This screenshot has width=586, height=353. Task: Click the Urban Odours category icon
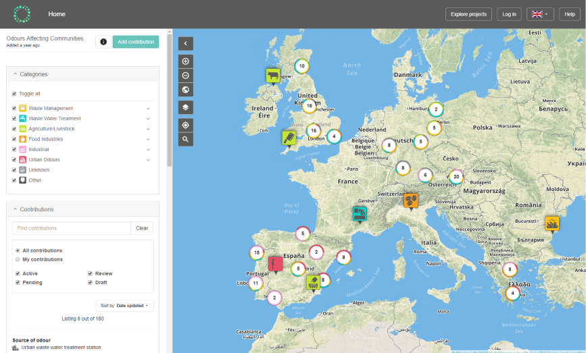[x=23, y=160]
